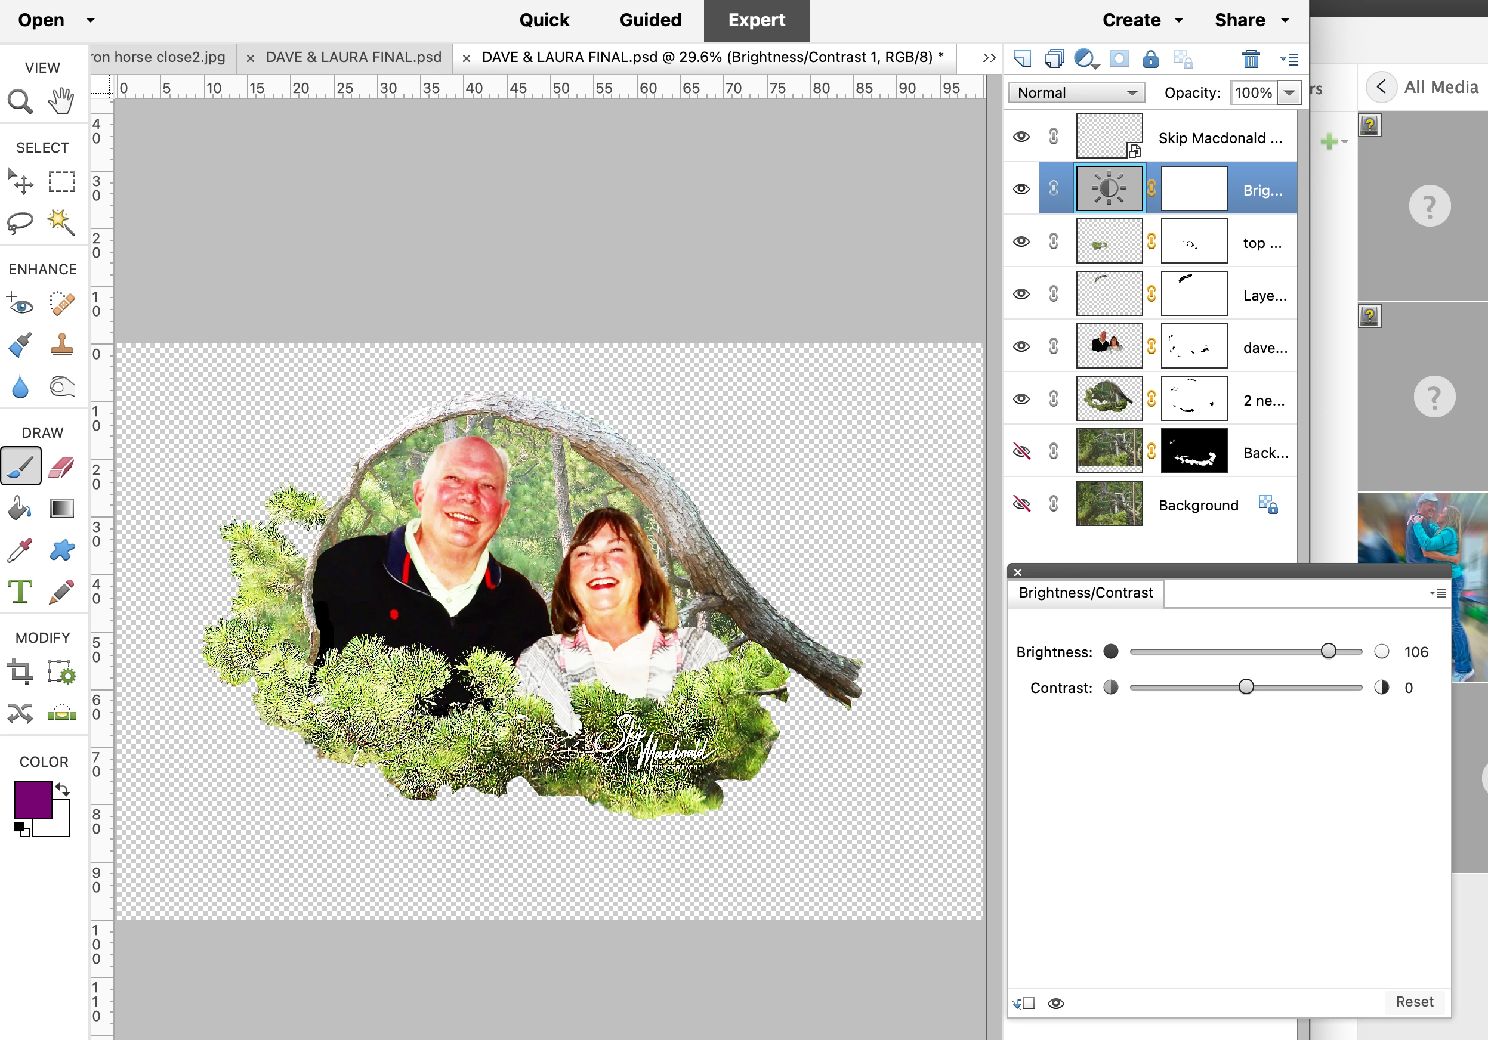This screenshot has height=1040, width=1488.
Task: Toggle visibility of dave layer
Action: (x=1021, y=346)
